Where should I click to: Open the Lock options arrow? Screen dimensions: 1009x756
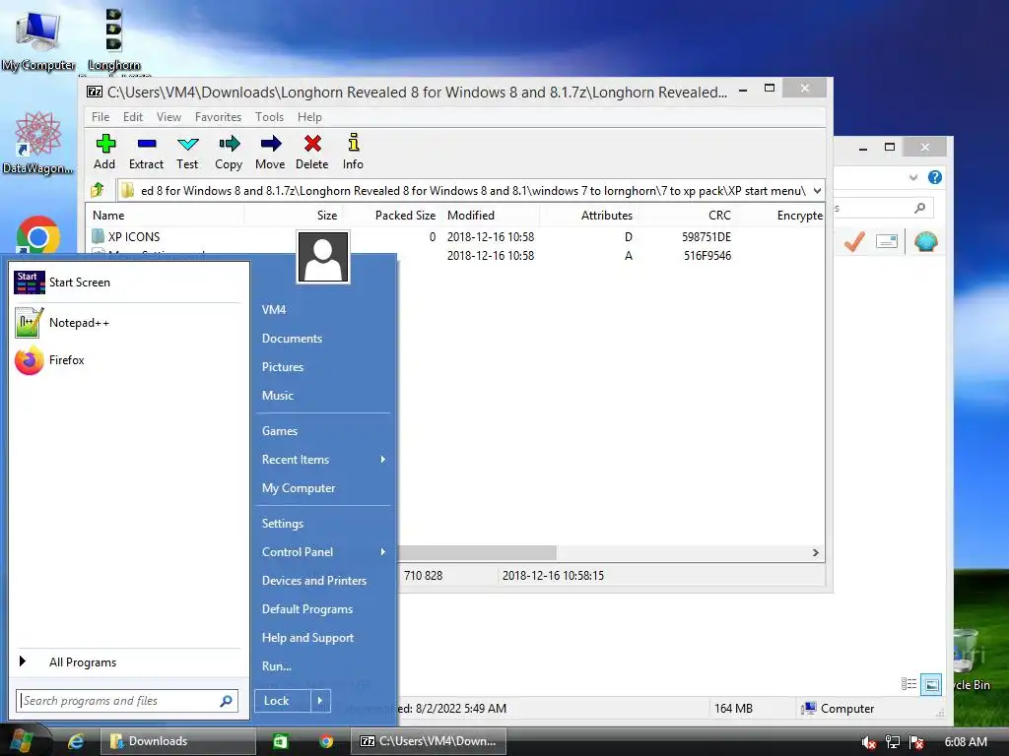(320, 701)
